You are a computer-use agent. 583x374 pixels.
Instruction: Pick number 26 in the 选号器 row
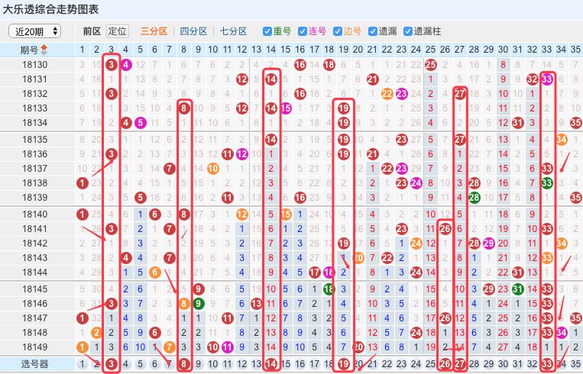[x=445, y=364]
